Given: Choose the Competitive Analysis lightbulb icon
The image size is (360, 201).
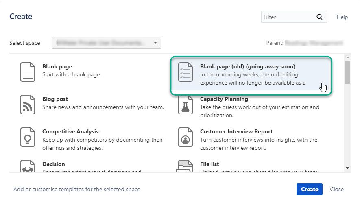Looking at the screenshot, I should coord(28,137).
